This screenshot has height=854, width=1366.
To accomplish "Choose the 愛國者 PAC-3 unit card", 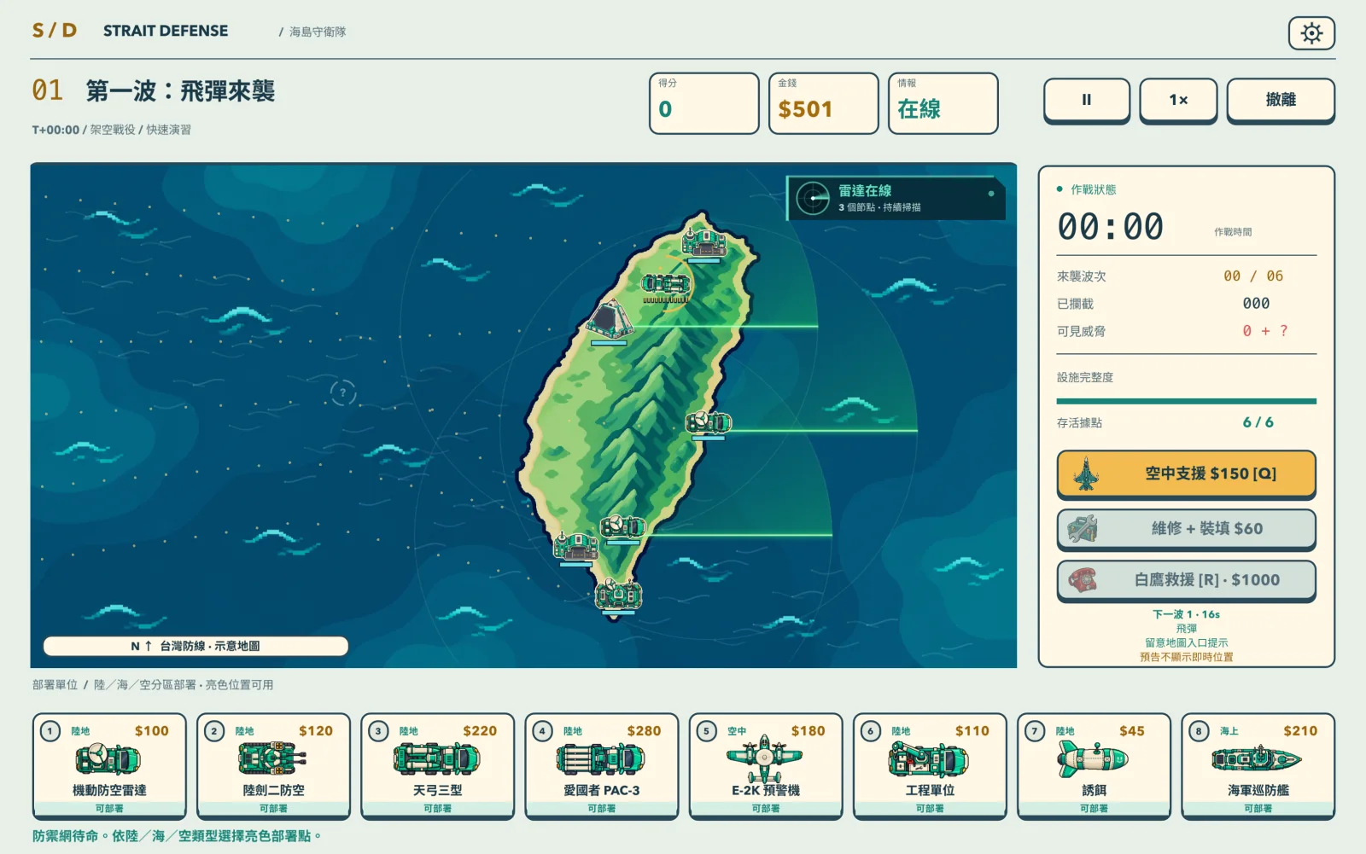I will 602,765.
